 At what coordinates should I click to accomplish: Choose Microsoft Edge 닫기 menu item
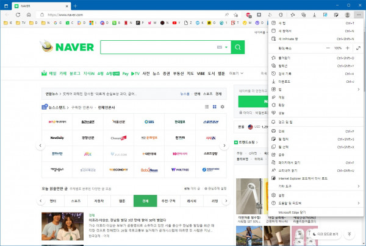[315, 213]
